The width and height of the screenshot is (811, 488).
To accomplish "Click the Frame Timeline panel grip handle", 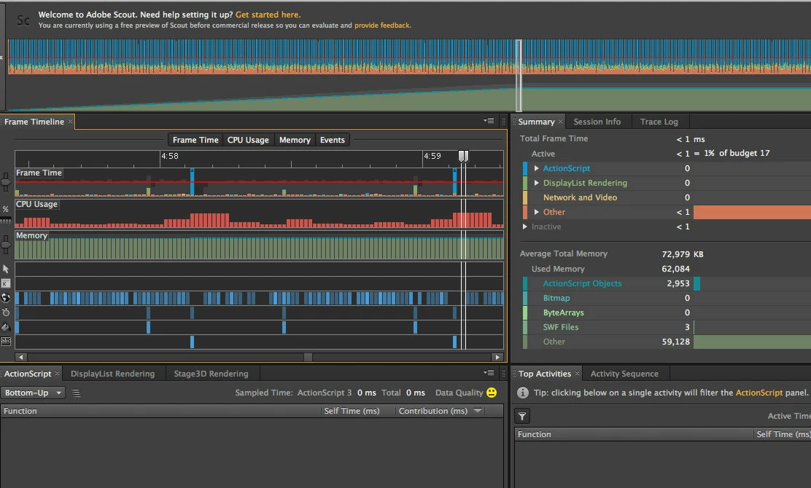I will [x=503, y=122].
